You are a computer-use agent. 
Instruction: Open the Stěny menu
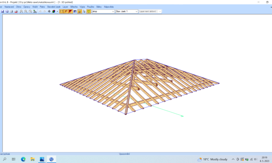click(99, 7)
